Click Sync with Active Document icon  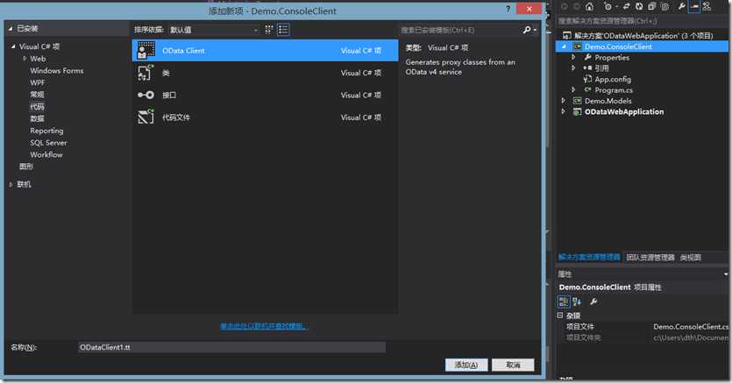[x=626, y=6]
